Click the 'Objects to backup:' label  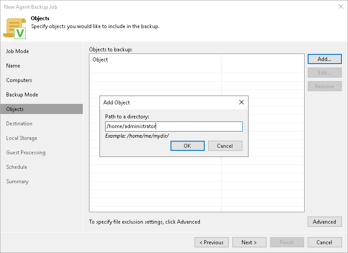click(110, 49)
